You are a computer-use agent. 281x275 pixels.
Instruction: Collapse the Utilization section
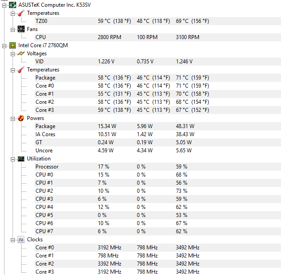point(13,160)
